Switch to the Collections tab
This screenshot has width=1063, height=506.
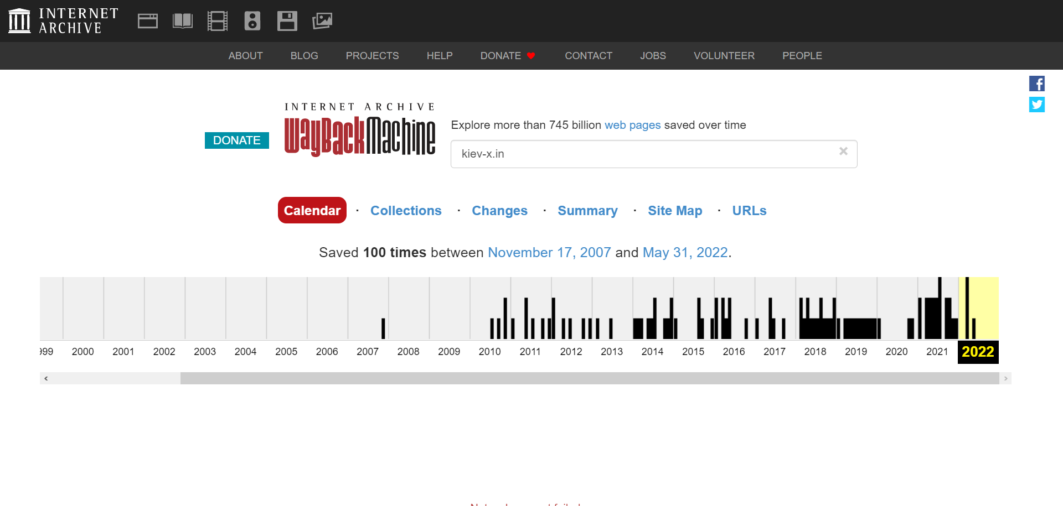[x=406, y=211]
